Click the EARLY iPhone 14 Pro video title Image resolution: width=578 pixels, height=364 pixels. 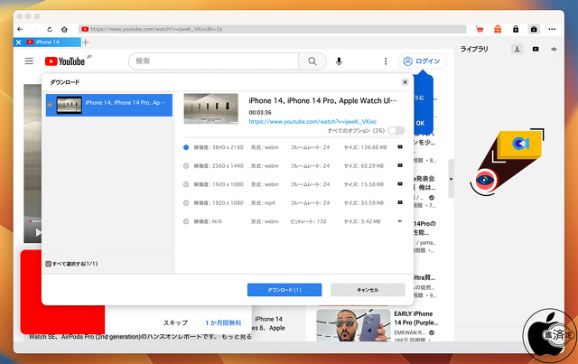click(x=415, y=318)
